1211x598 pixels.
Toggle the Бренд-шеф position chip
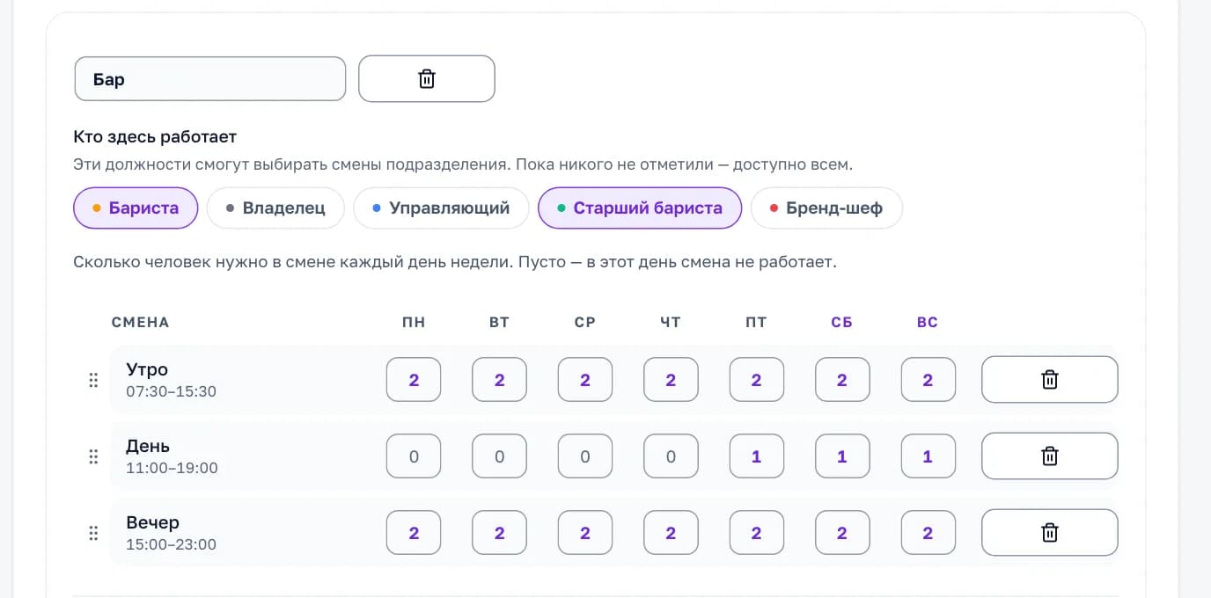click(x=826, y=208)
